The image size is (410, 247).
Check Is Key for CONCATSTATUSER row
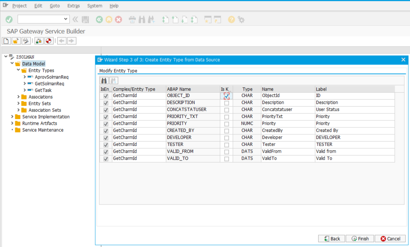227,110
